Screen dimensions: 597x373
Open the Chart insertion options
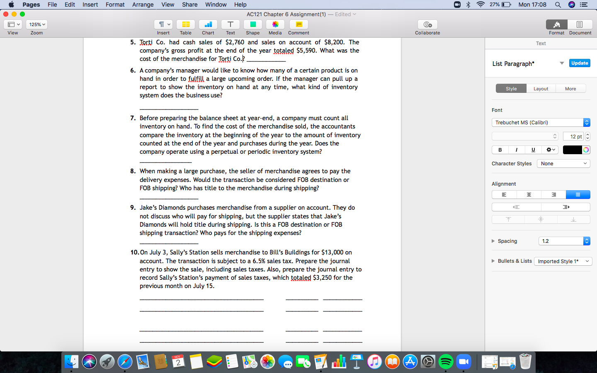pos(208,28)
